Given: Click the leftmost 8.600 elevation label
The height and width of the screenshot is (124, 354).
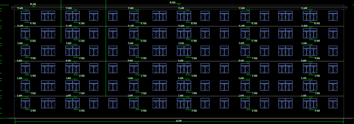Looking at the screenshot, I should [x=20, y=61].
